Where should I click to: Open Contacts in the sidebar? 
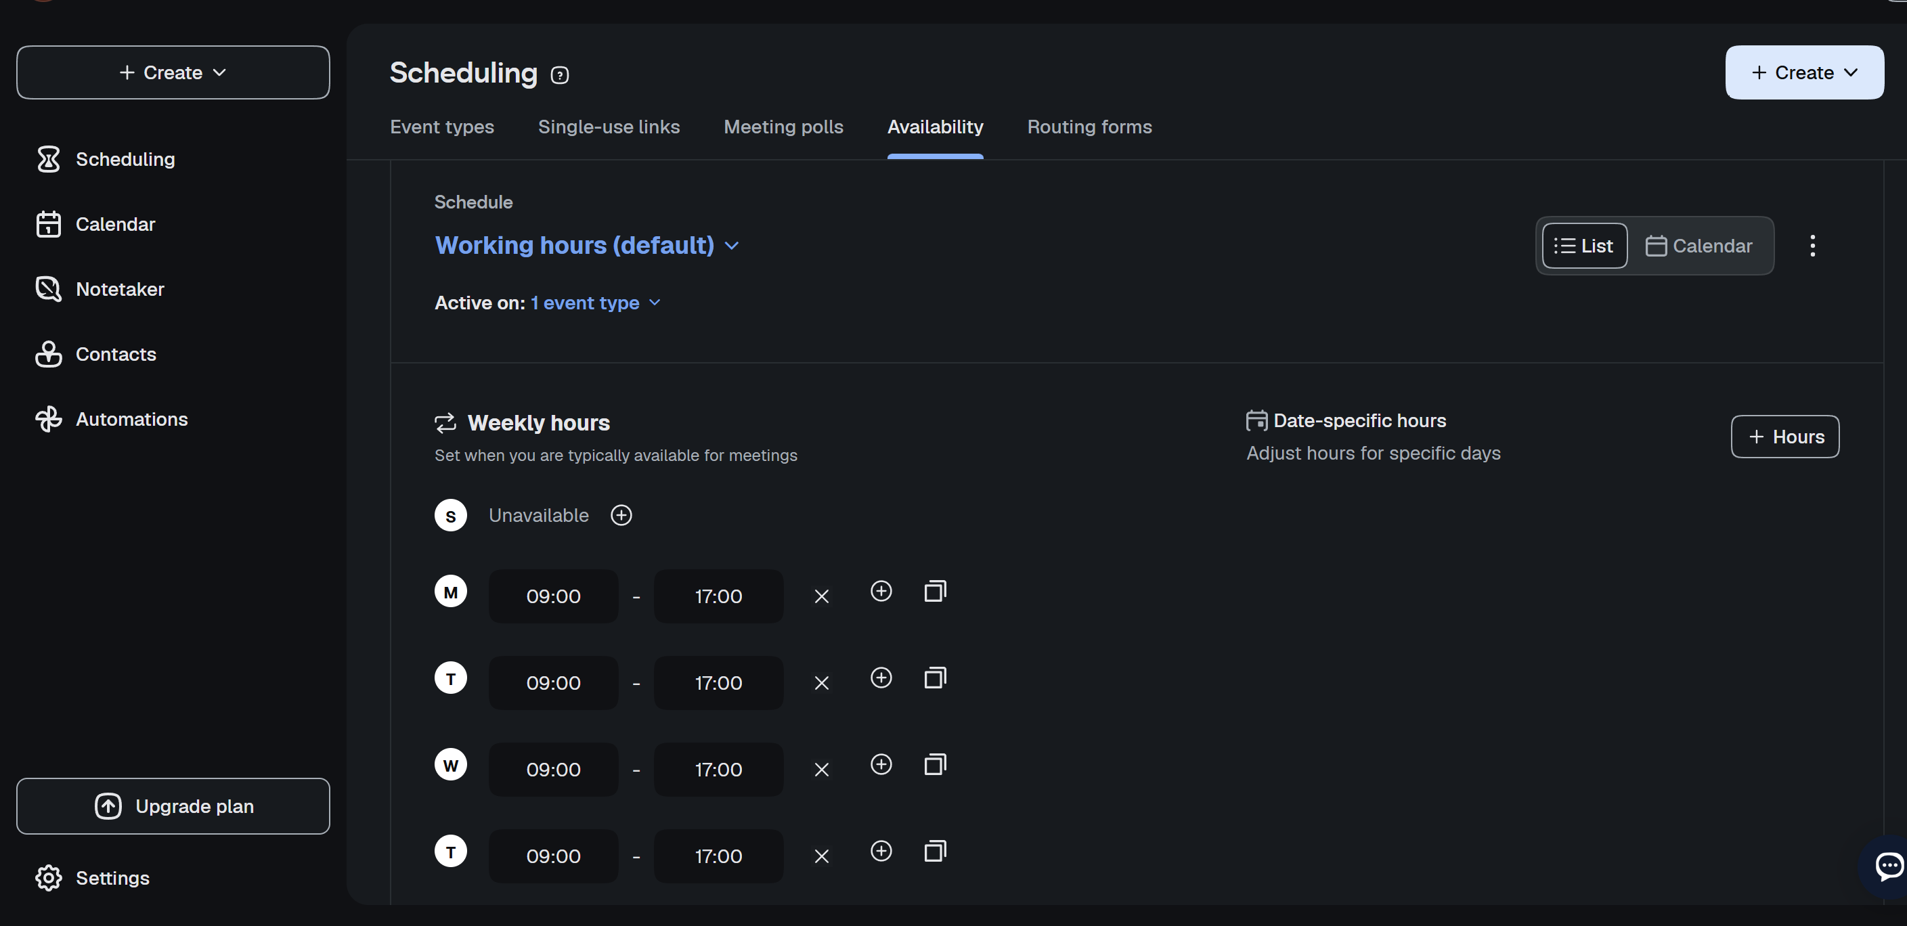click(x=95, y=355)
